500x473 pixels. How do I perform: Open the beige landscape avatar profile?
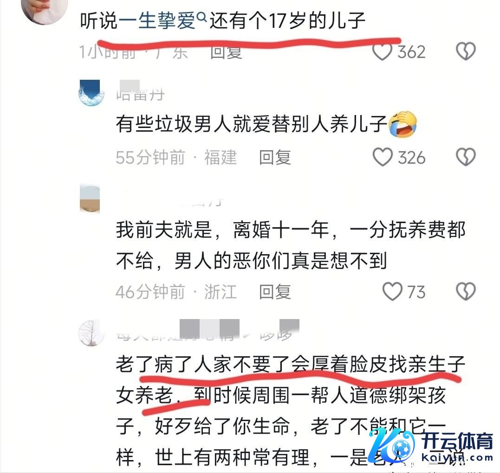coord(90,199)
